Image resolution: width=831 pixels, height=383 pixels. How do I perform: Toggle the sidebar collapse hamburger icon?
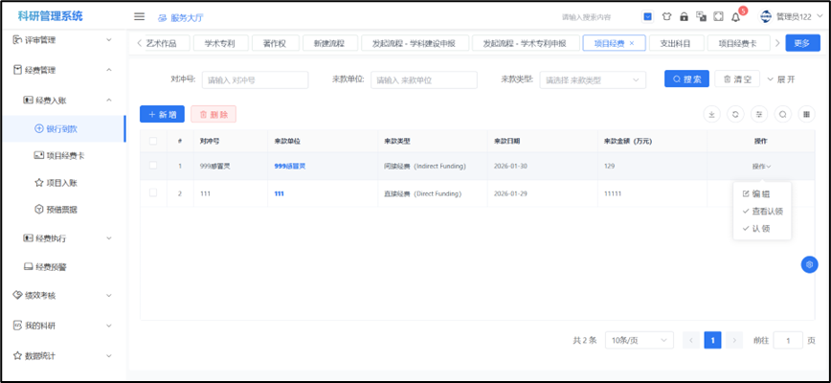(x=139, y=16)
